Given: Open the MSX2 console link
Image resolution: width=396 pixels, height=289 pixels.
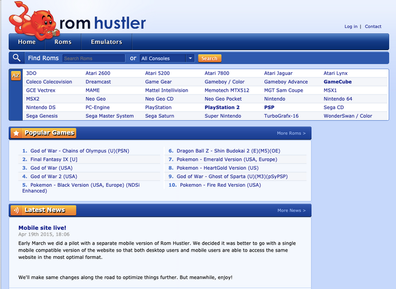Looking at the screenshot, I should 33,99.
